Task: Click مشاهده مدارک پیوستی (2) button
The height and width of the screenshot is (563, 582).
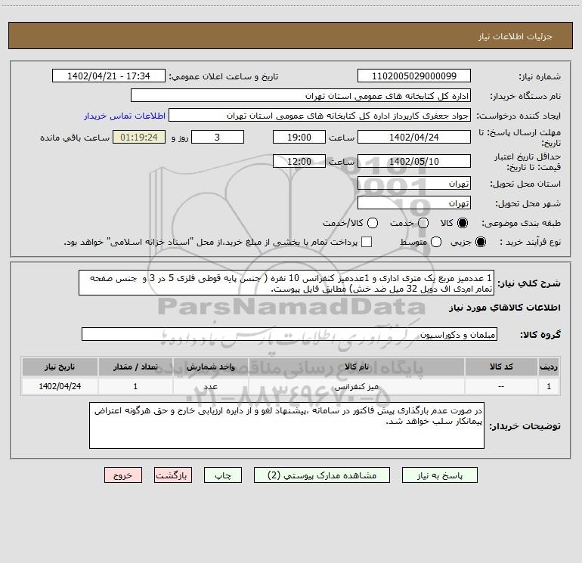Action: 322,475
